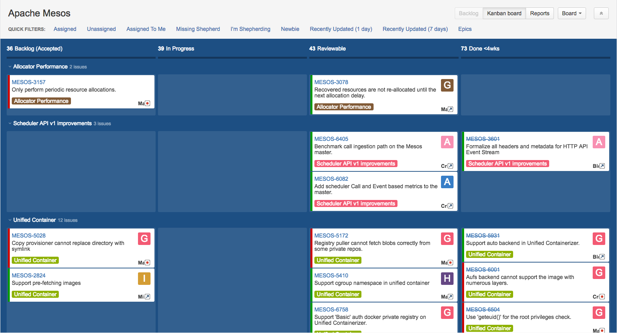Open resolved issue MESOS-6001

click(483, 270)
